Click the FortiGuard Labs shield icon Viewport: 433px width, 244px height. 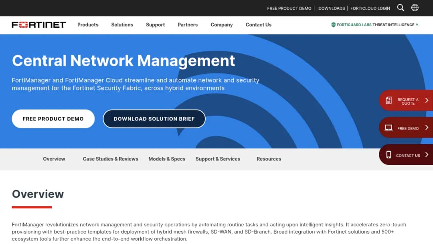coord(333,24)
